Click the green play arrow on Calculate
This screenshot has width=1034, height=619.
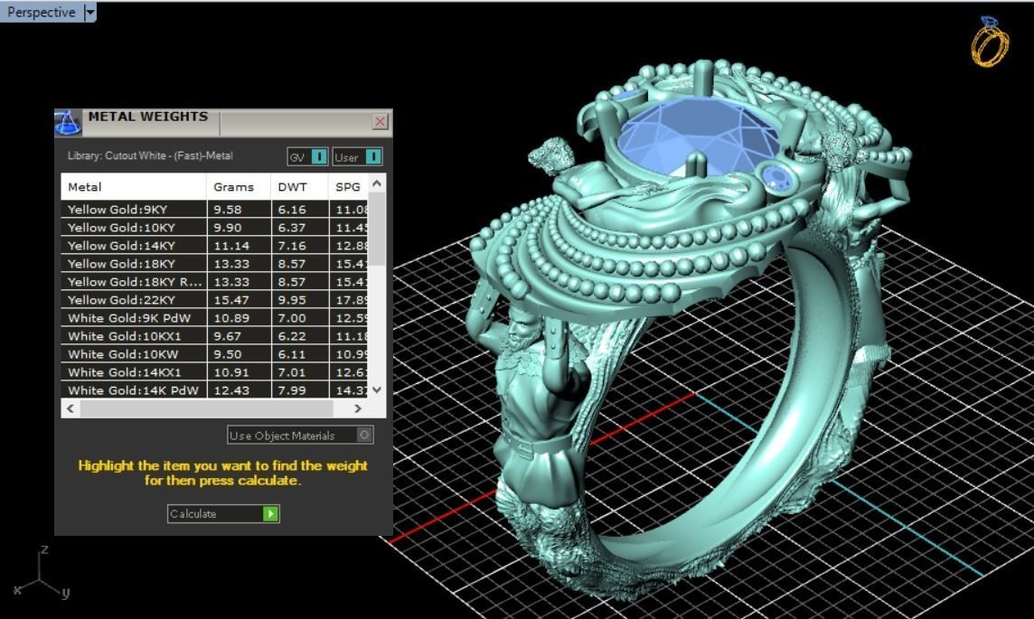(270, 513)
